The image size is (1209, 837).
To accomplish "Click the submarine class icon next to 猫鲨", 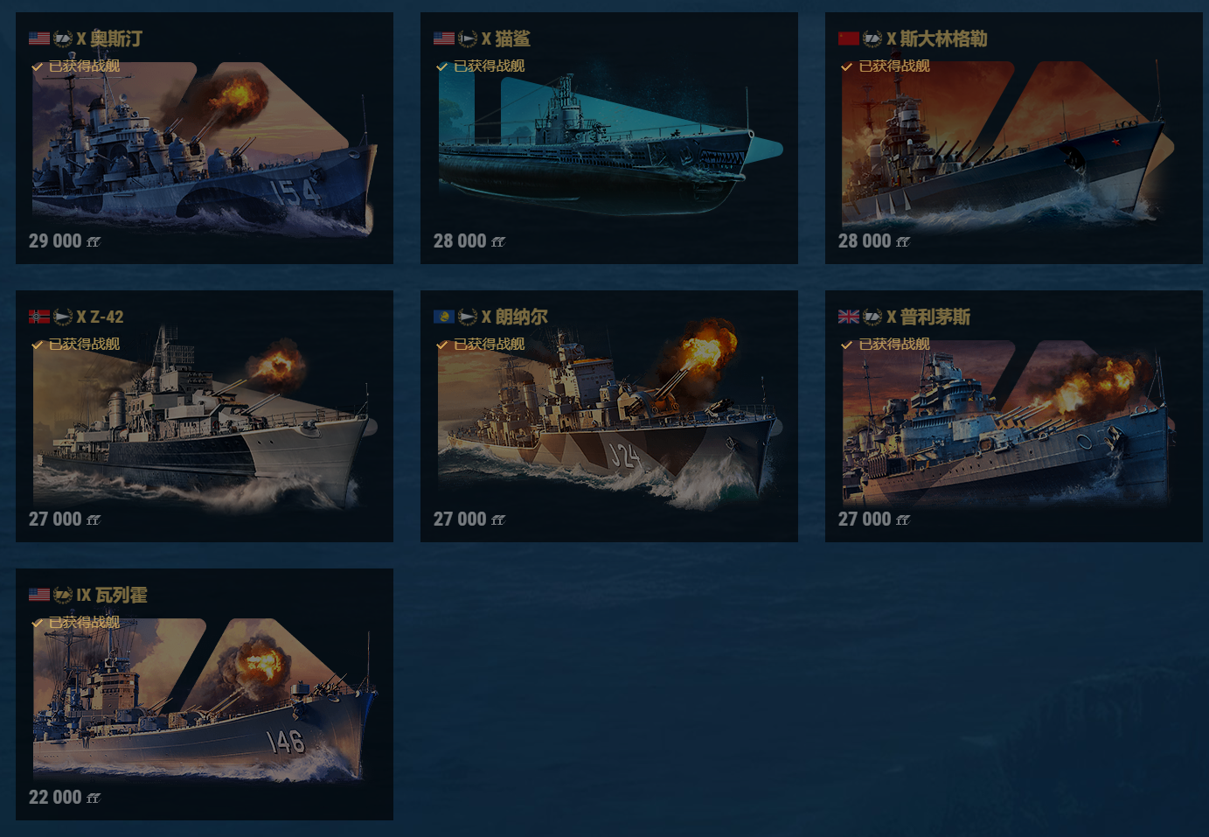I will pyautogui.click(x=468, y=38).
